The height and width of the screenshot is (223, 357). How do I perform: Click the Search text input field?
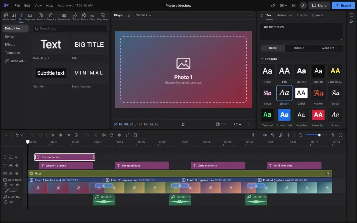pyautogui.click(x=70, y=29)
